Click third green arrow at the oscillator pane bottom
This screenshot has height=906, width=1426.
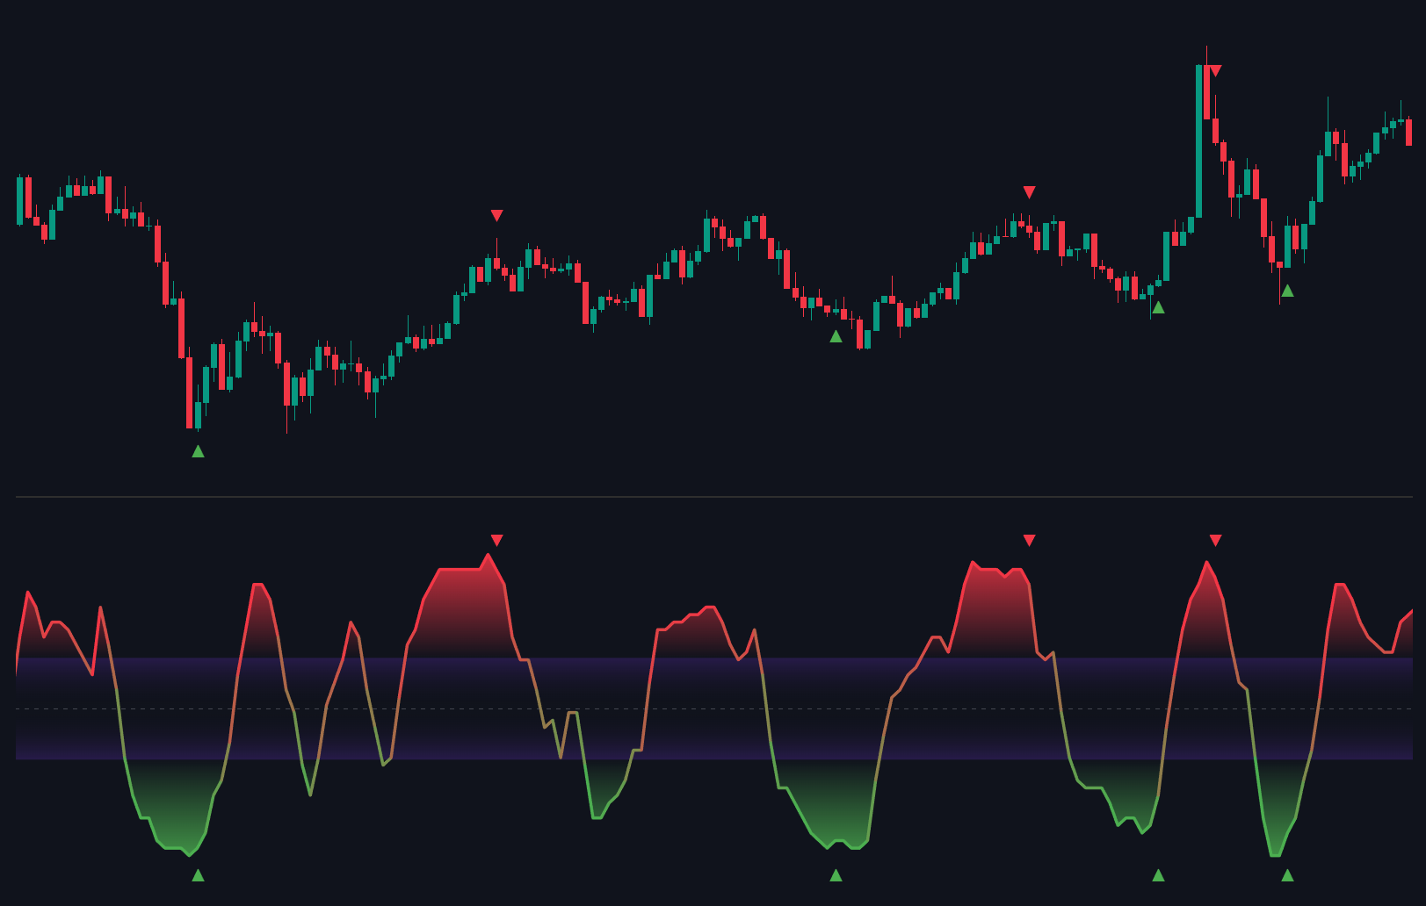point(1158,875)
